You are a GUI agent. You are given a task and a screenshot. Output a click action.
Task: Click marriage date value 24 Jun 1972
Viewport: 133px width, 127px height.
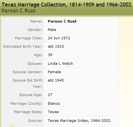pyautogui.click(x=59, y=38)
